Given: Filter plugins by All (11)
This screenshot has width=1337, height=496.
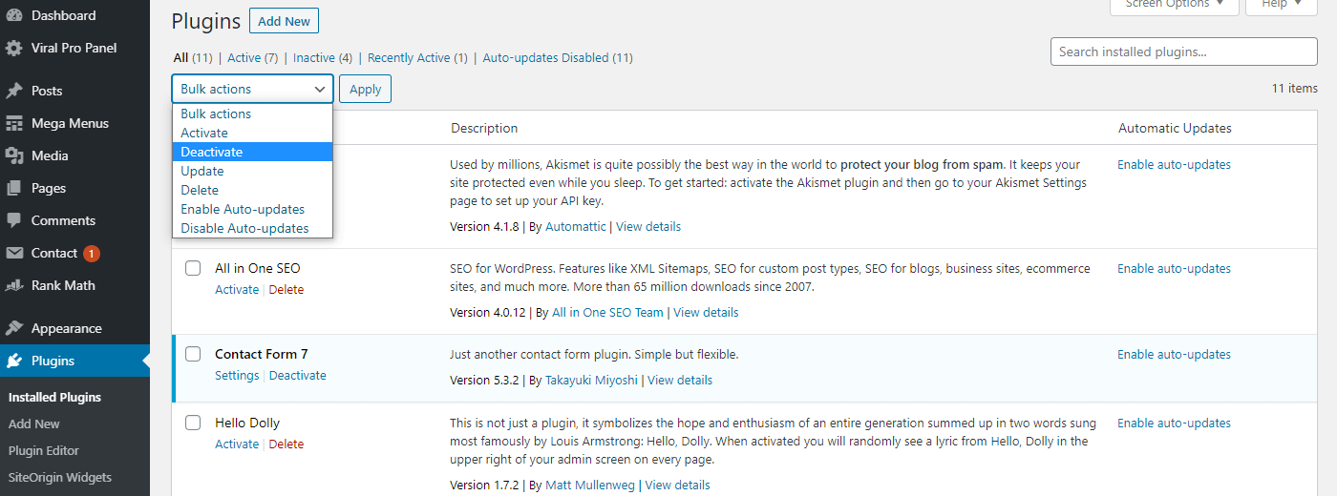Looking at the screenshot, I should 193,57.
